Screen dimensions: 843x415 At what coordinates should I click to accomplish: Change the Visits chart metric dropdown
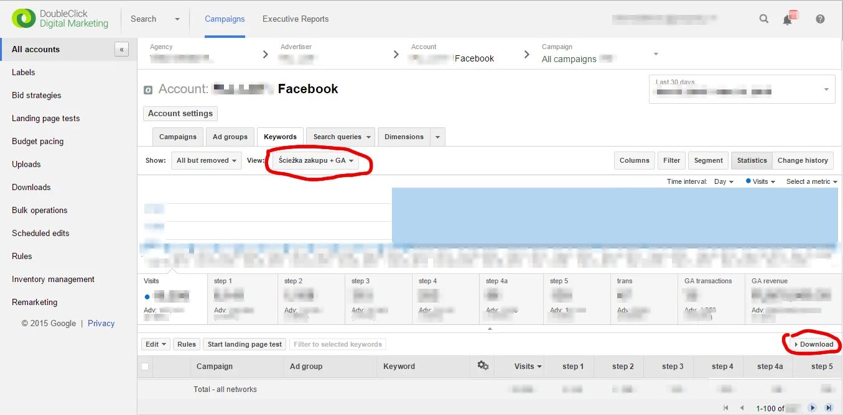tap(760, 181)
